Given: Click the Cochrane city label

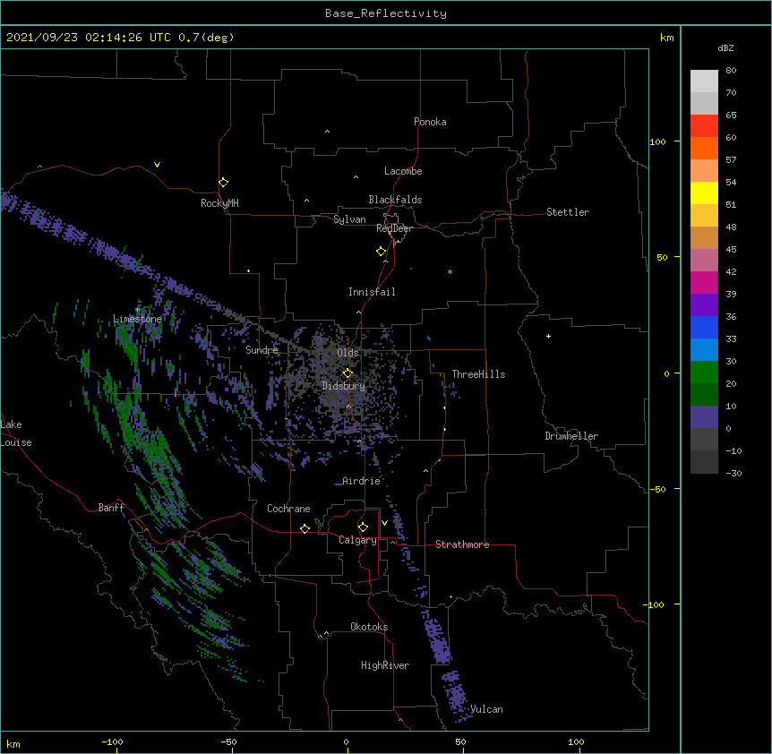Looking at the screenshot, I should coord(288,509).
